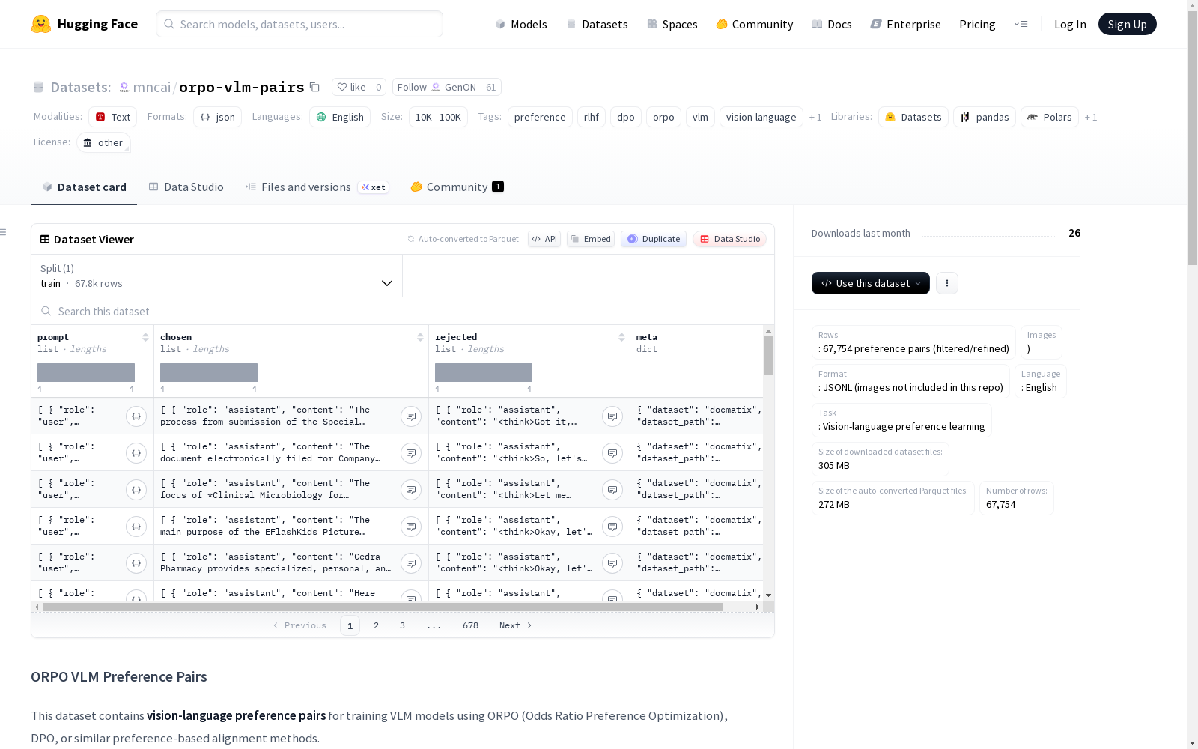Open chat view for 'EFlashKids Picture' chosen cell
The width and height of the screenshot is (1198, 749).
click(x=411, y=527)
